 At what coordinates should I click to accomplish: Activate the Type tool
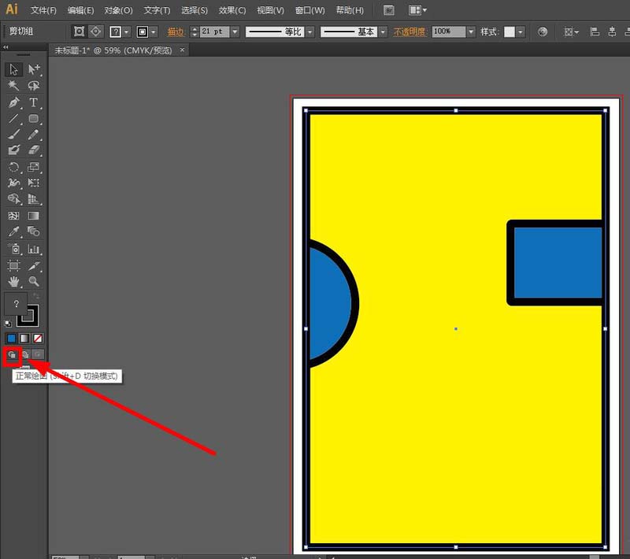[34, 102]
